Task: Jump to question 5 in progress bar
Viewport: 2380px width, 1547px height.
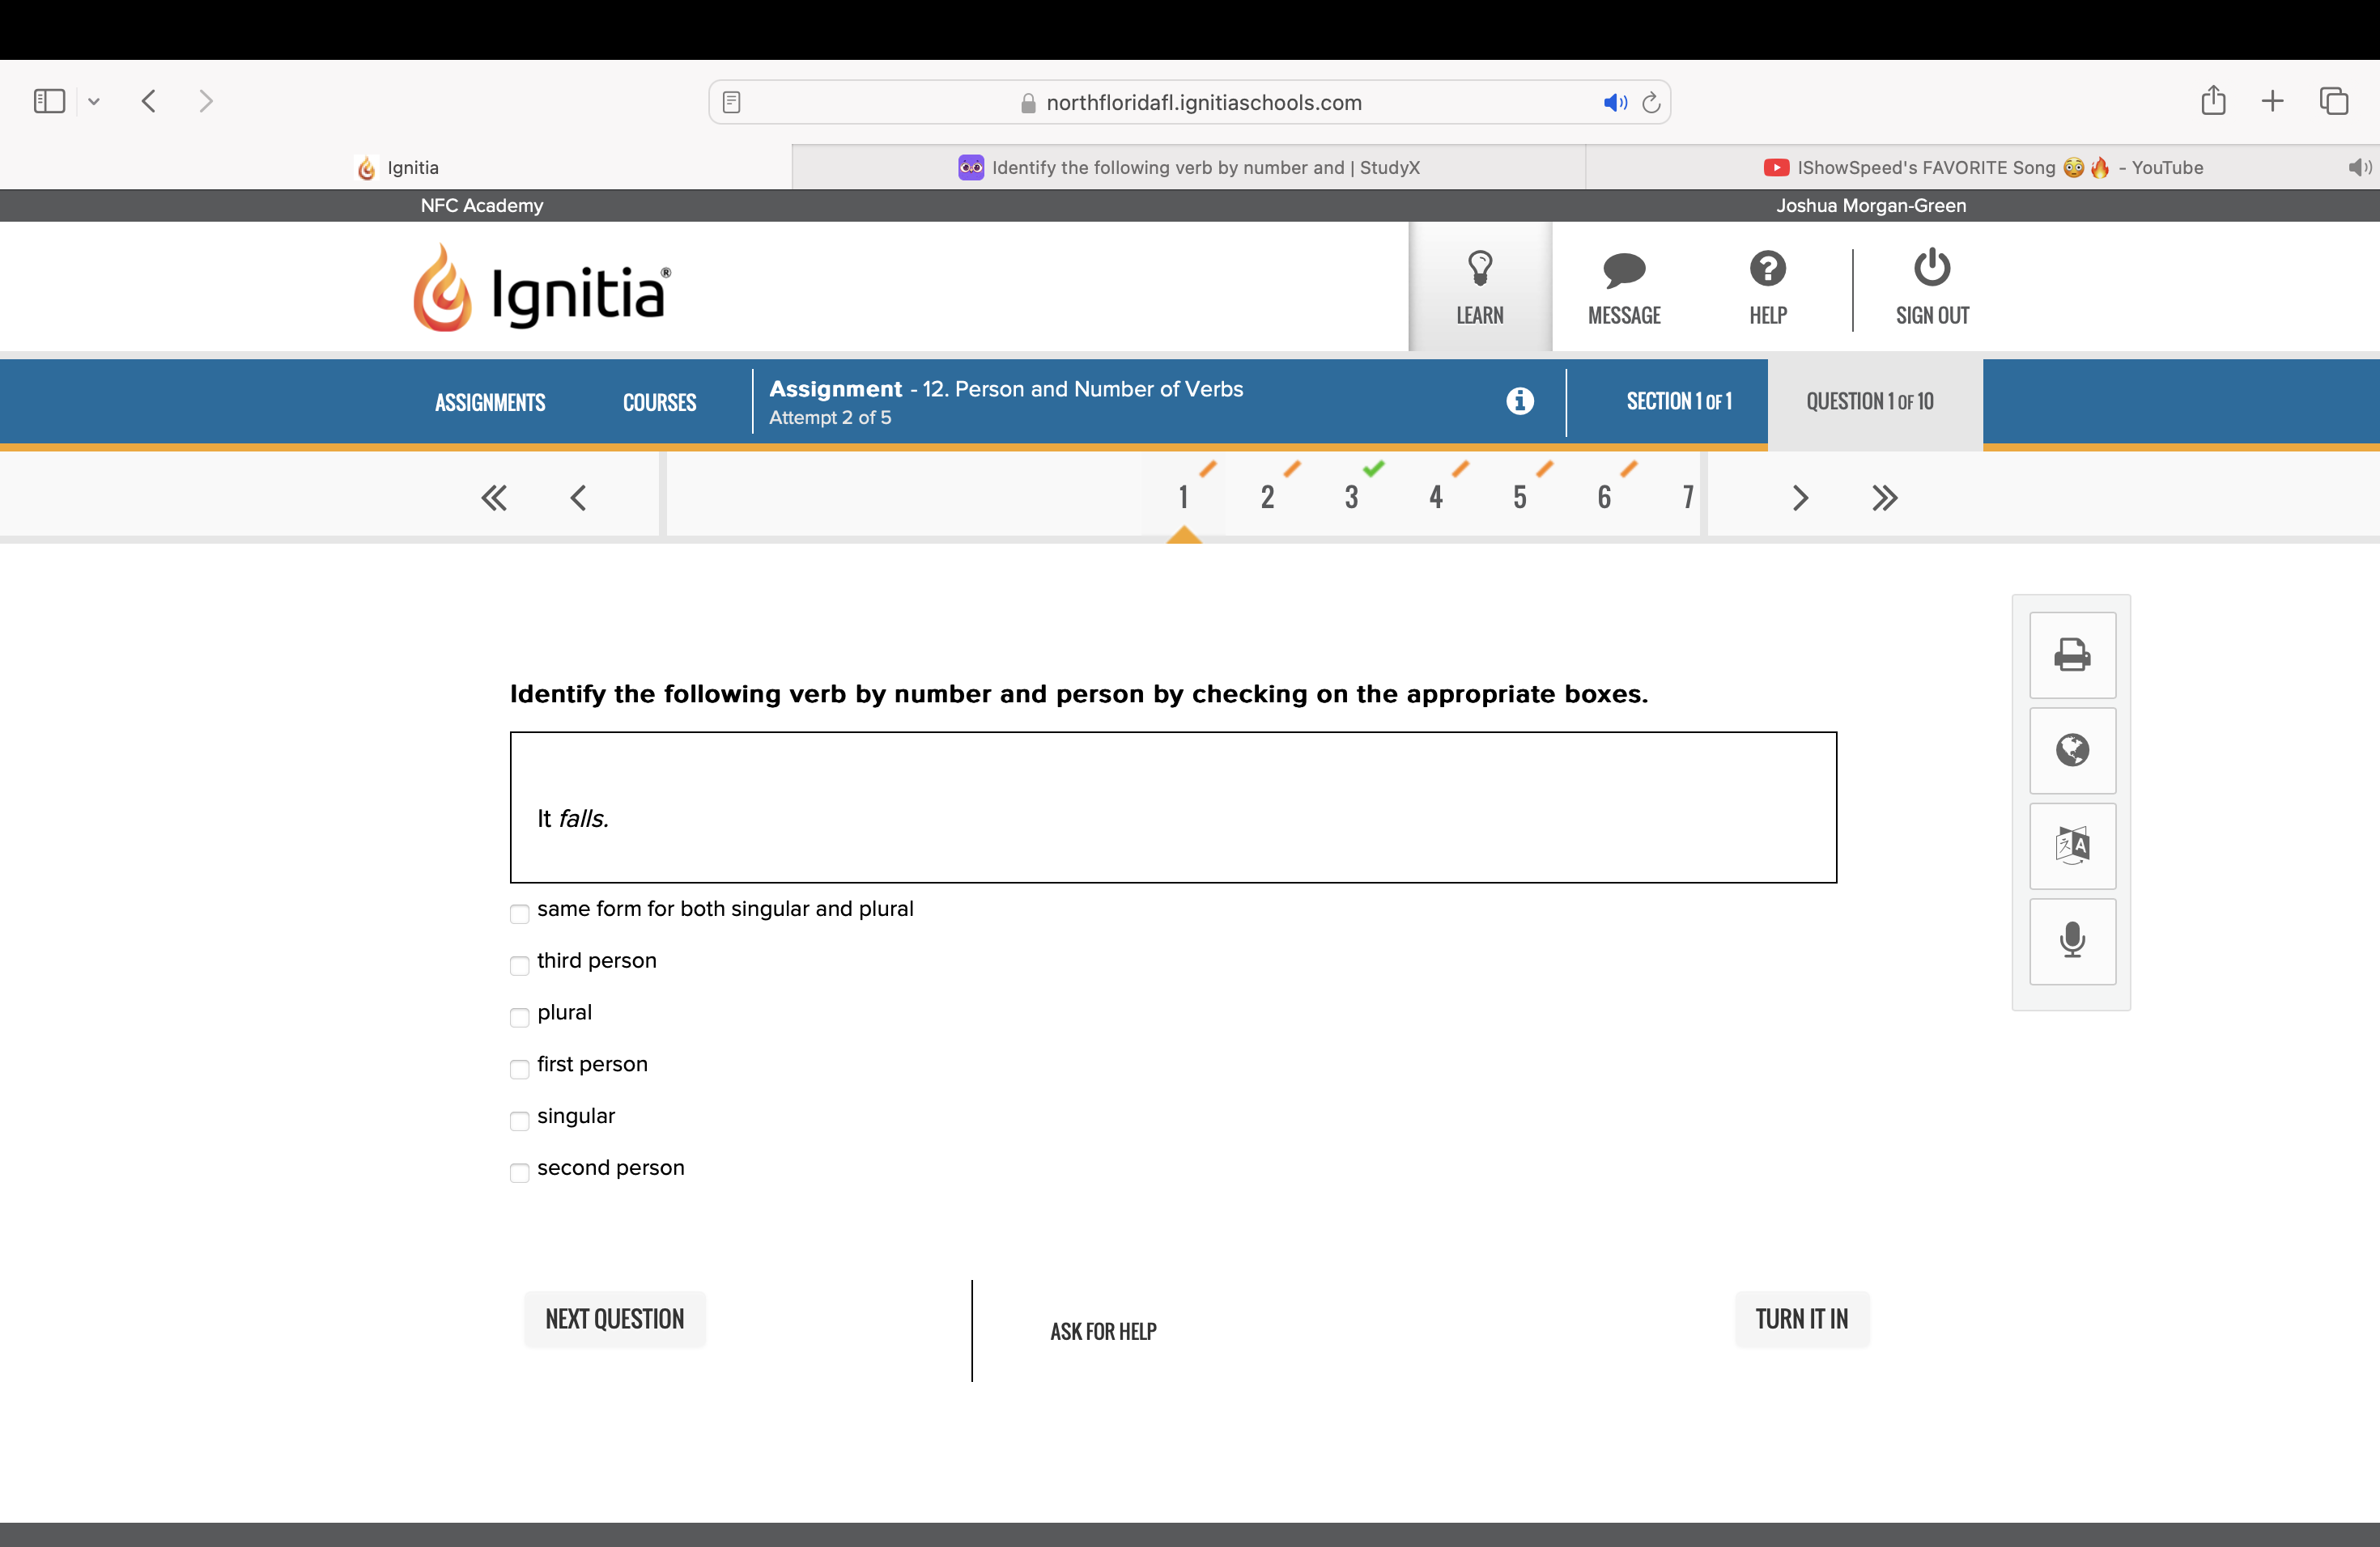Action: tap(1519, 497)
